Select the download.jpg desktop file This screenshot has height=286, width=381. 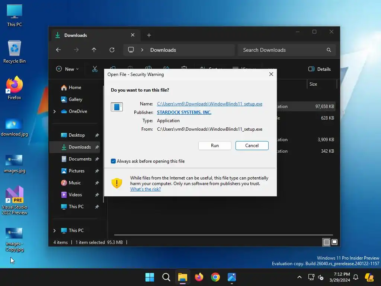click(x=15, y=127)
